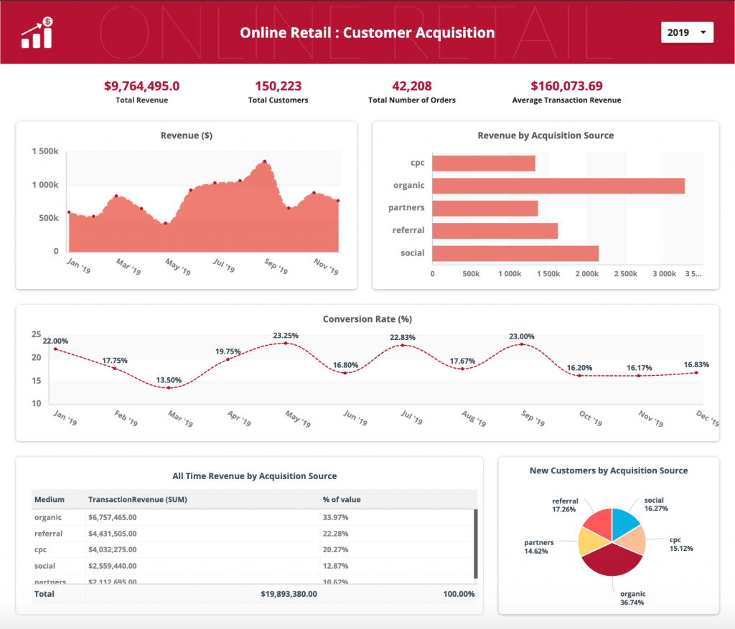The height and width of the screenshot is (629, 735).
Task: Click the partners revenue bar
Action: tap(484, 209)
